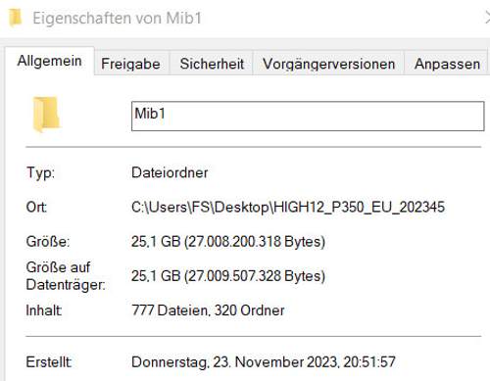The image size is (490, 381).
Task: Click the Dateiordner type value
Action: (x=170, y=172)
